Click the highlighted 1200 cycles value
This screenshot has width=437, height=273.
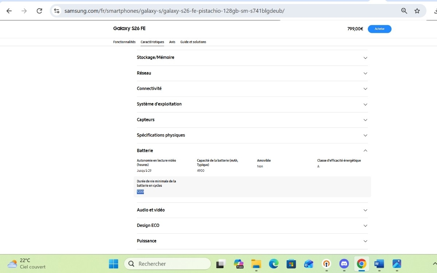(x=140, y=192)
